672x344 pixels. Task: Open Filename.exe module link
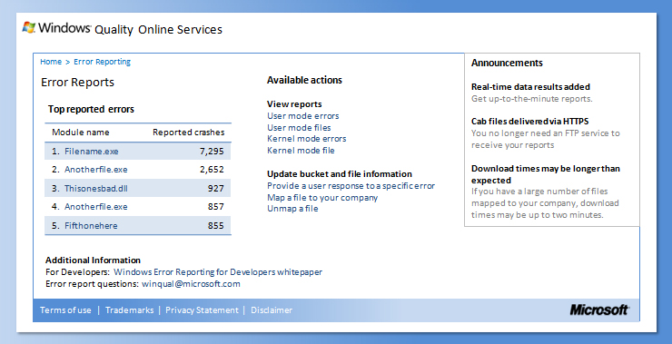tap(92, 152)
